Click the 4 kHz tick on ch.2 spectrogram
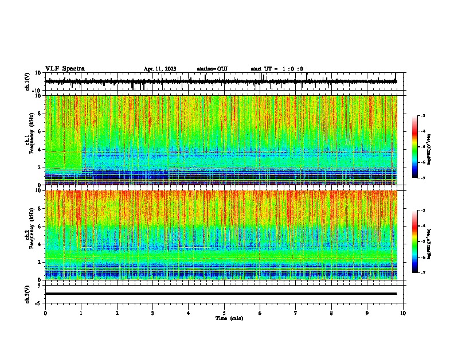The image size is (454, 351). click(40, 244)
